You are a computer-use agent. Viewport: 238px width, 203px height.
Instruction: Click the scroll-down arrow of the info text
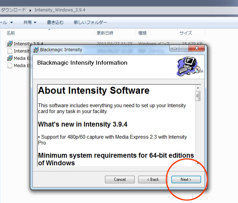[x=198, y=164]
